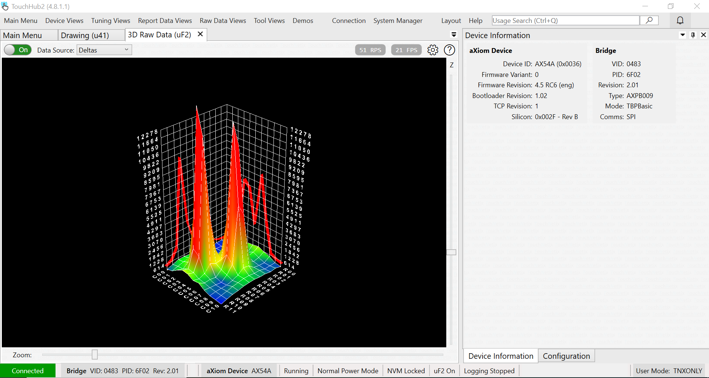Adjust the Zoom slider handle
Screen dimensions: 709x378
pyautogui.click(x=95, y=355)
